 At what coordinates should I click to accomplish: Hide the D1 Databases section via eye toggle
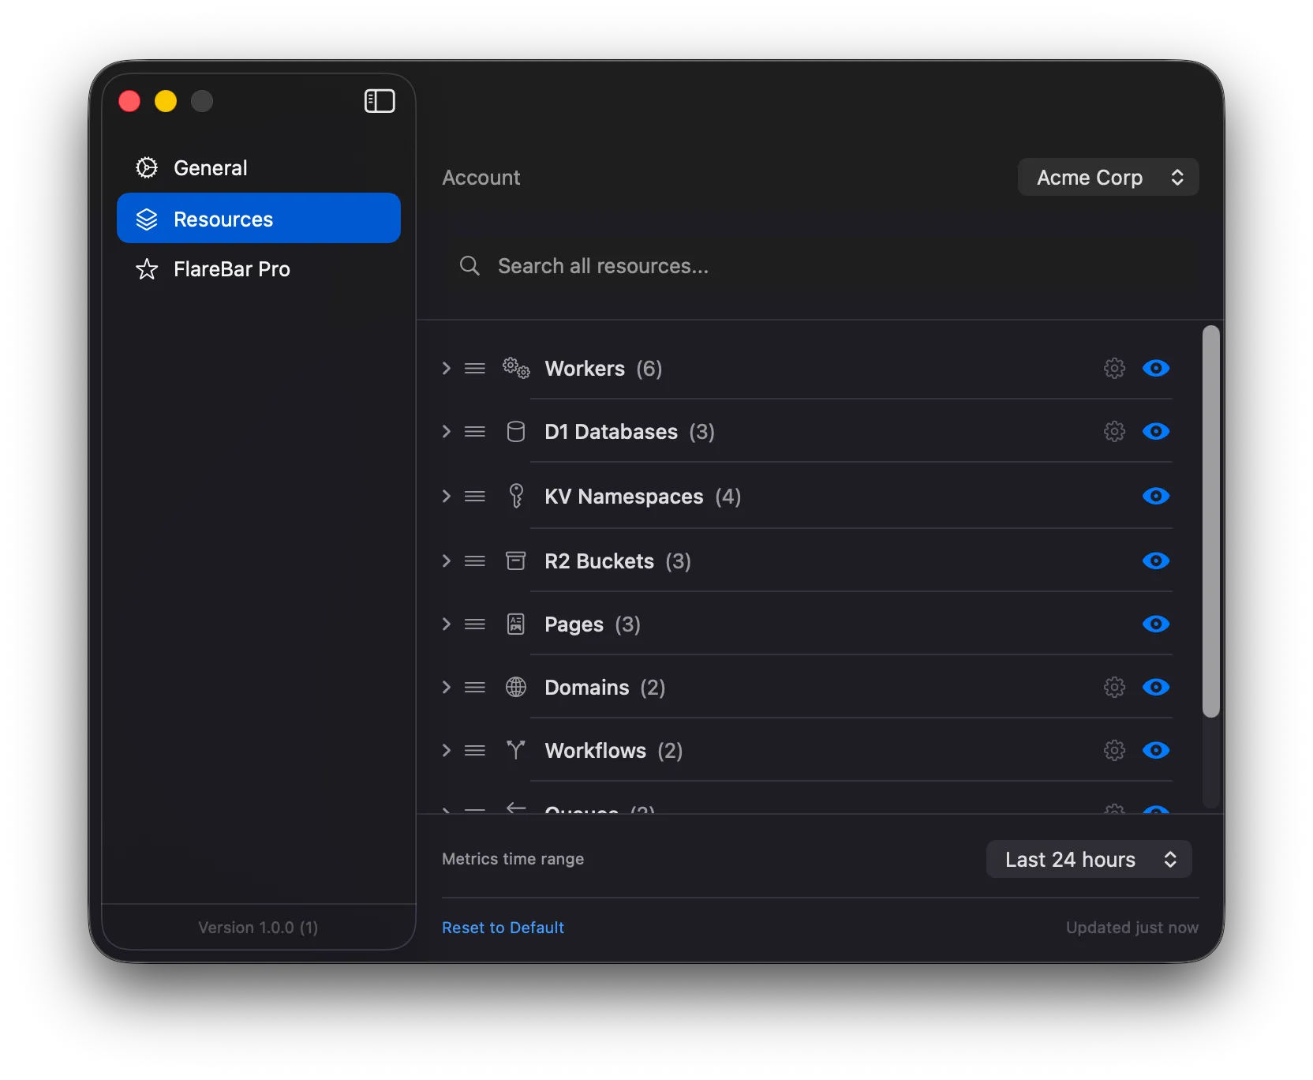[x=1155, y=432]
